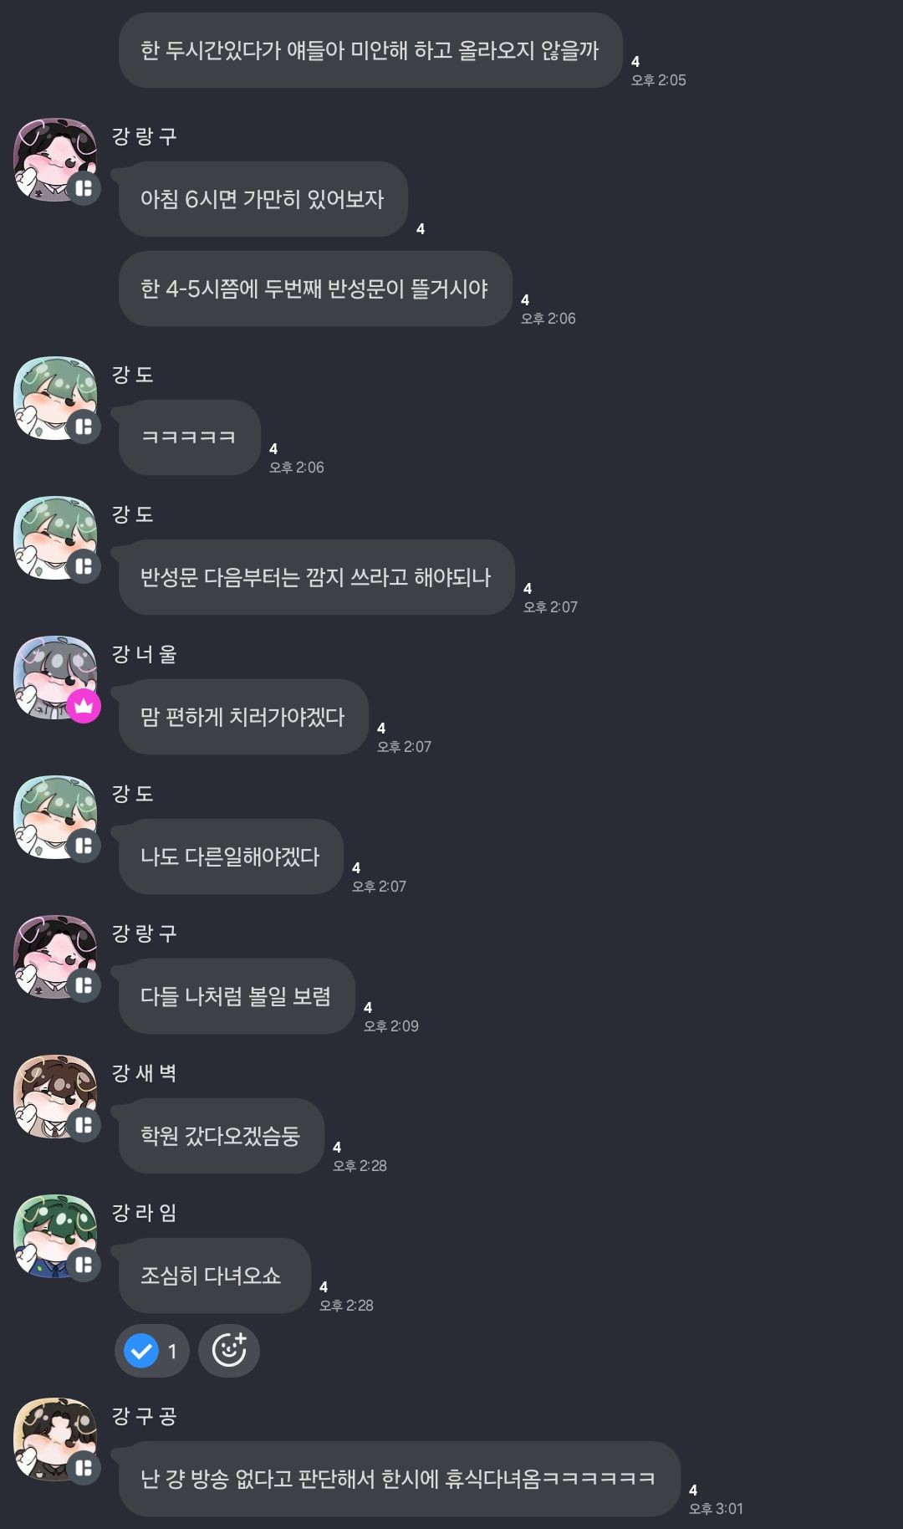Open 강너울's avatar with the pink crown
The image size is (903, 1529).
[55, 678]
